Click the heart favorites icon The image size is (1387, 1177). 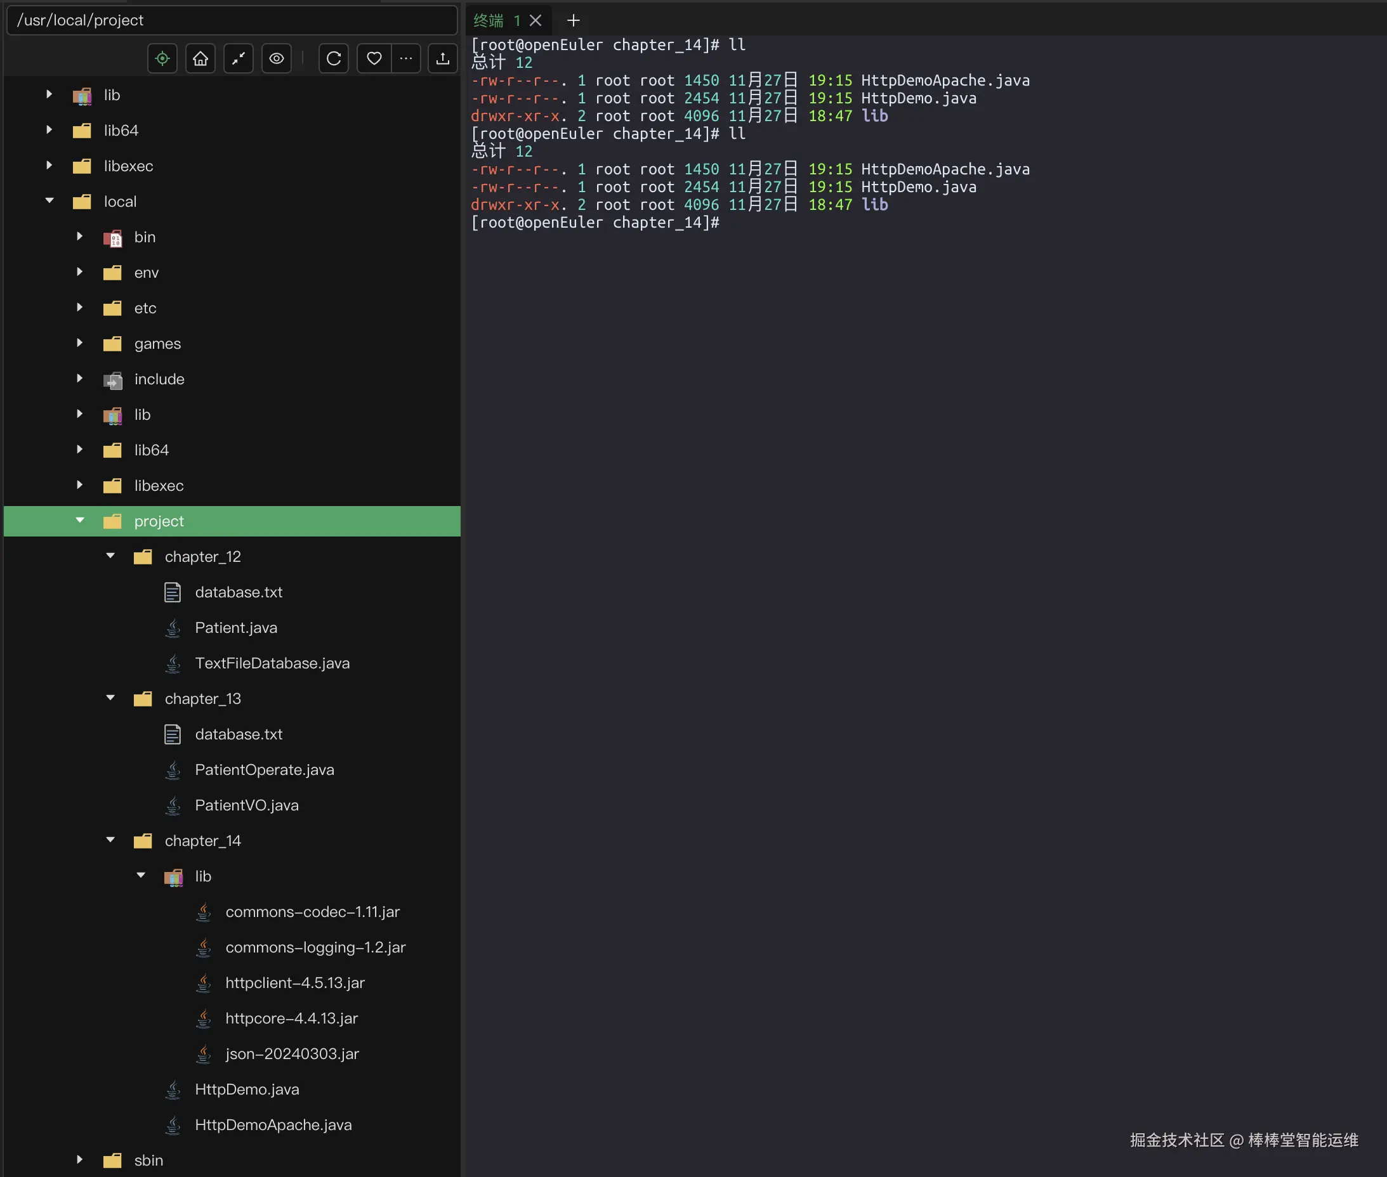(374, 59)
